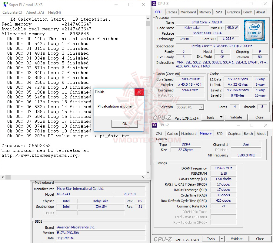
Task: Open the Help(H) menu in Super PI
Action: pos(54,12)
